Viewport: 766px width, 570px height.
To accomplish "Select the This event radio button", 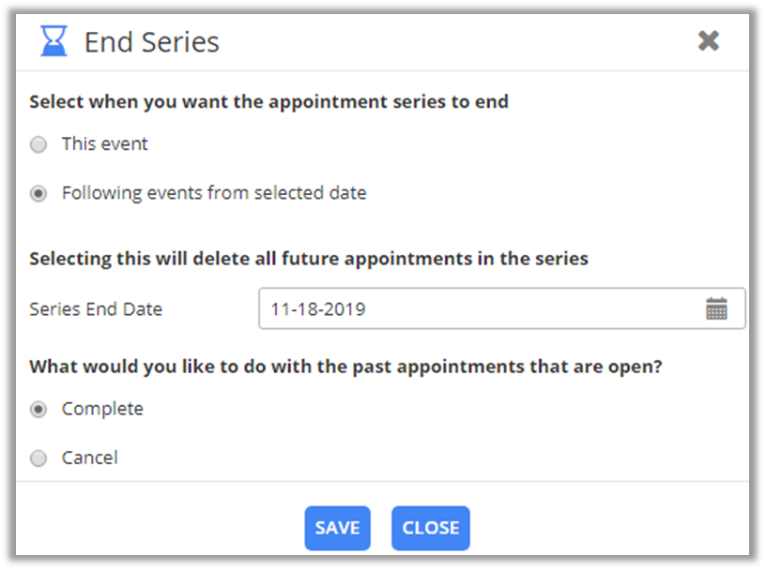I will [38, 144].
